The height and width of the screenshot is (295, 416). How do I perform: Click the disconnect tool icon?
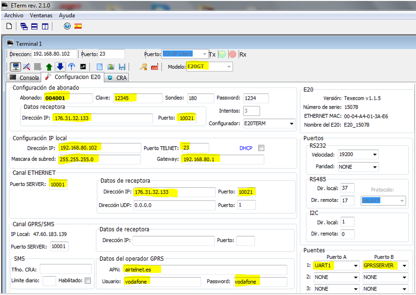(26, 66)
